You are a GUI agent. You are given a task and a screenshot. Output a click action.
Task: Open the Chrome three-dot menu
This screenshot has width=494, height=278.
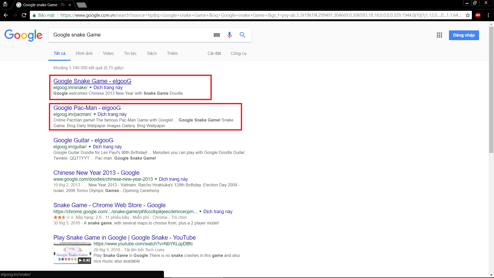(x=488, y=15)
